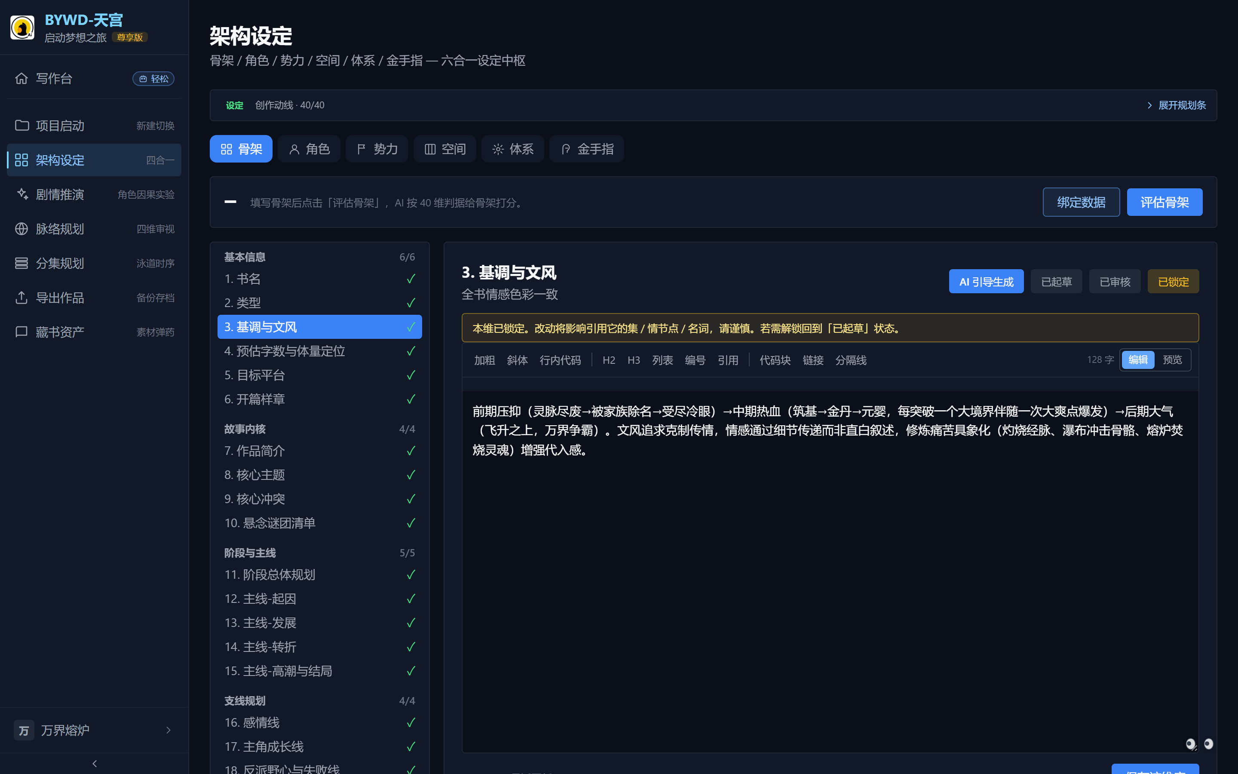Select 架构设定 grid icon in sidebar
Viewport: 1238px width, 774px height.
pyautogui.click(x=21, y=160)
